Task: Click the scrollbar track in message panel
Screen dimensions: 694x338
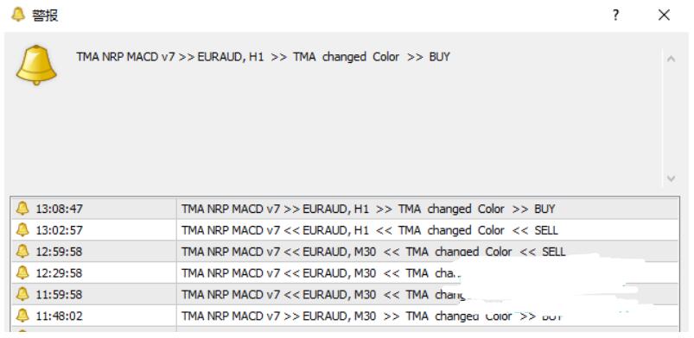Action: [671, 118]
